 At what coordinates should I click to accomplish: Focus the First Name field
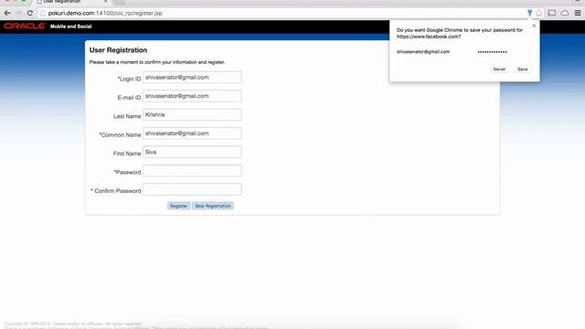coord(192,153)
